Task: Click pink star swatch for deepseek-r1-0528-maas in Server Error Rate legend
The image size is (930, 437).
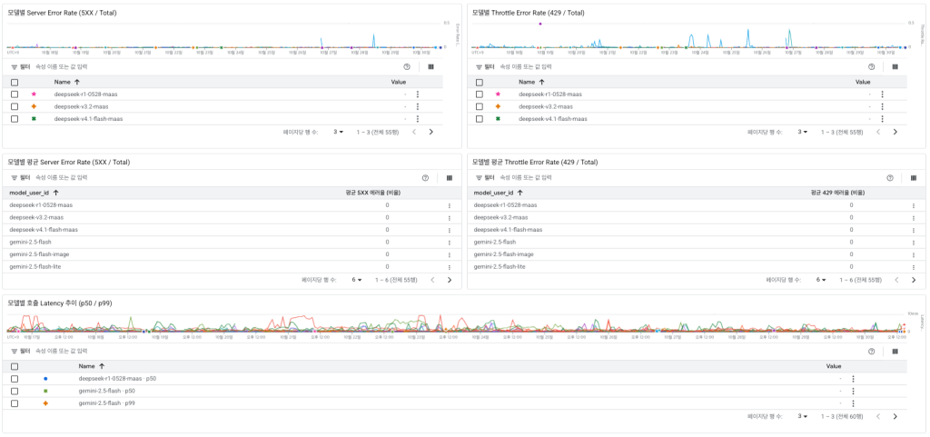Action: [x=34, y=94]
